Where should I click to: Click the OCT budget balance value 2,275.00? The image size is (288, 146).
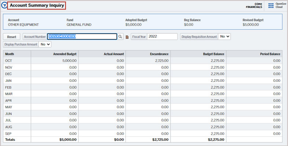coord(218,61)
